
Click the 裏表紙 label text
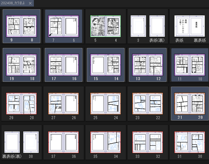[200, 40]
